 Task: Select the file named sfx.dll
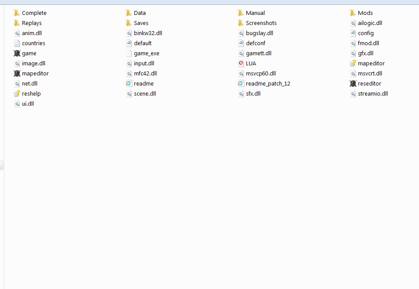249,94
